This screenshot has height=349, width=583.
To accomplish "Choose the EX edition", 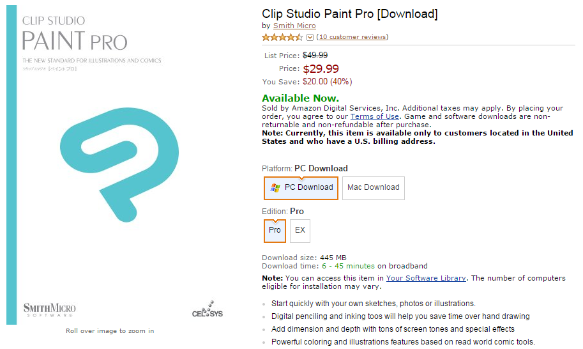I will (300, 230).
